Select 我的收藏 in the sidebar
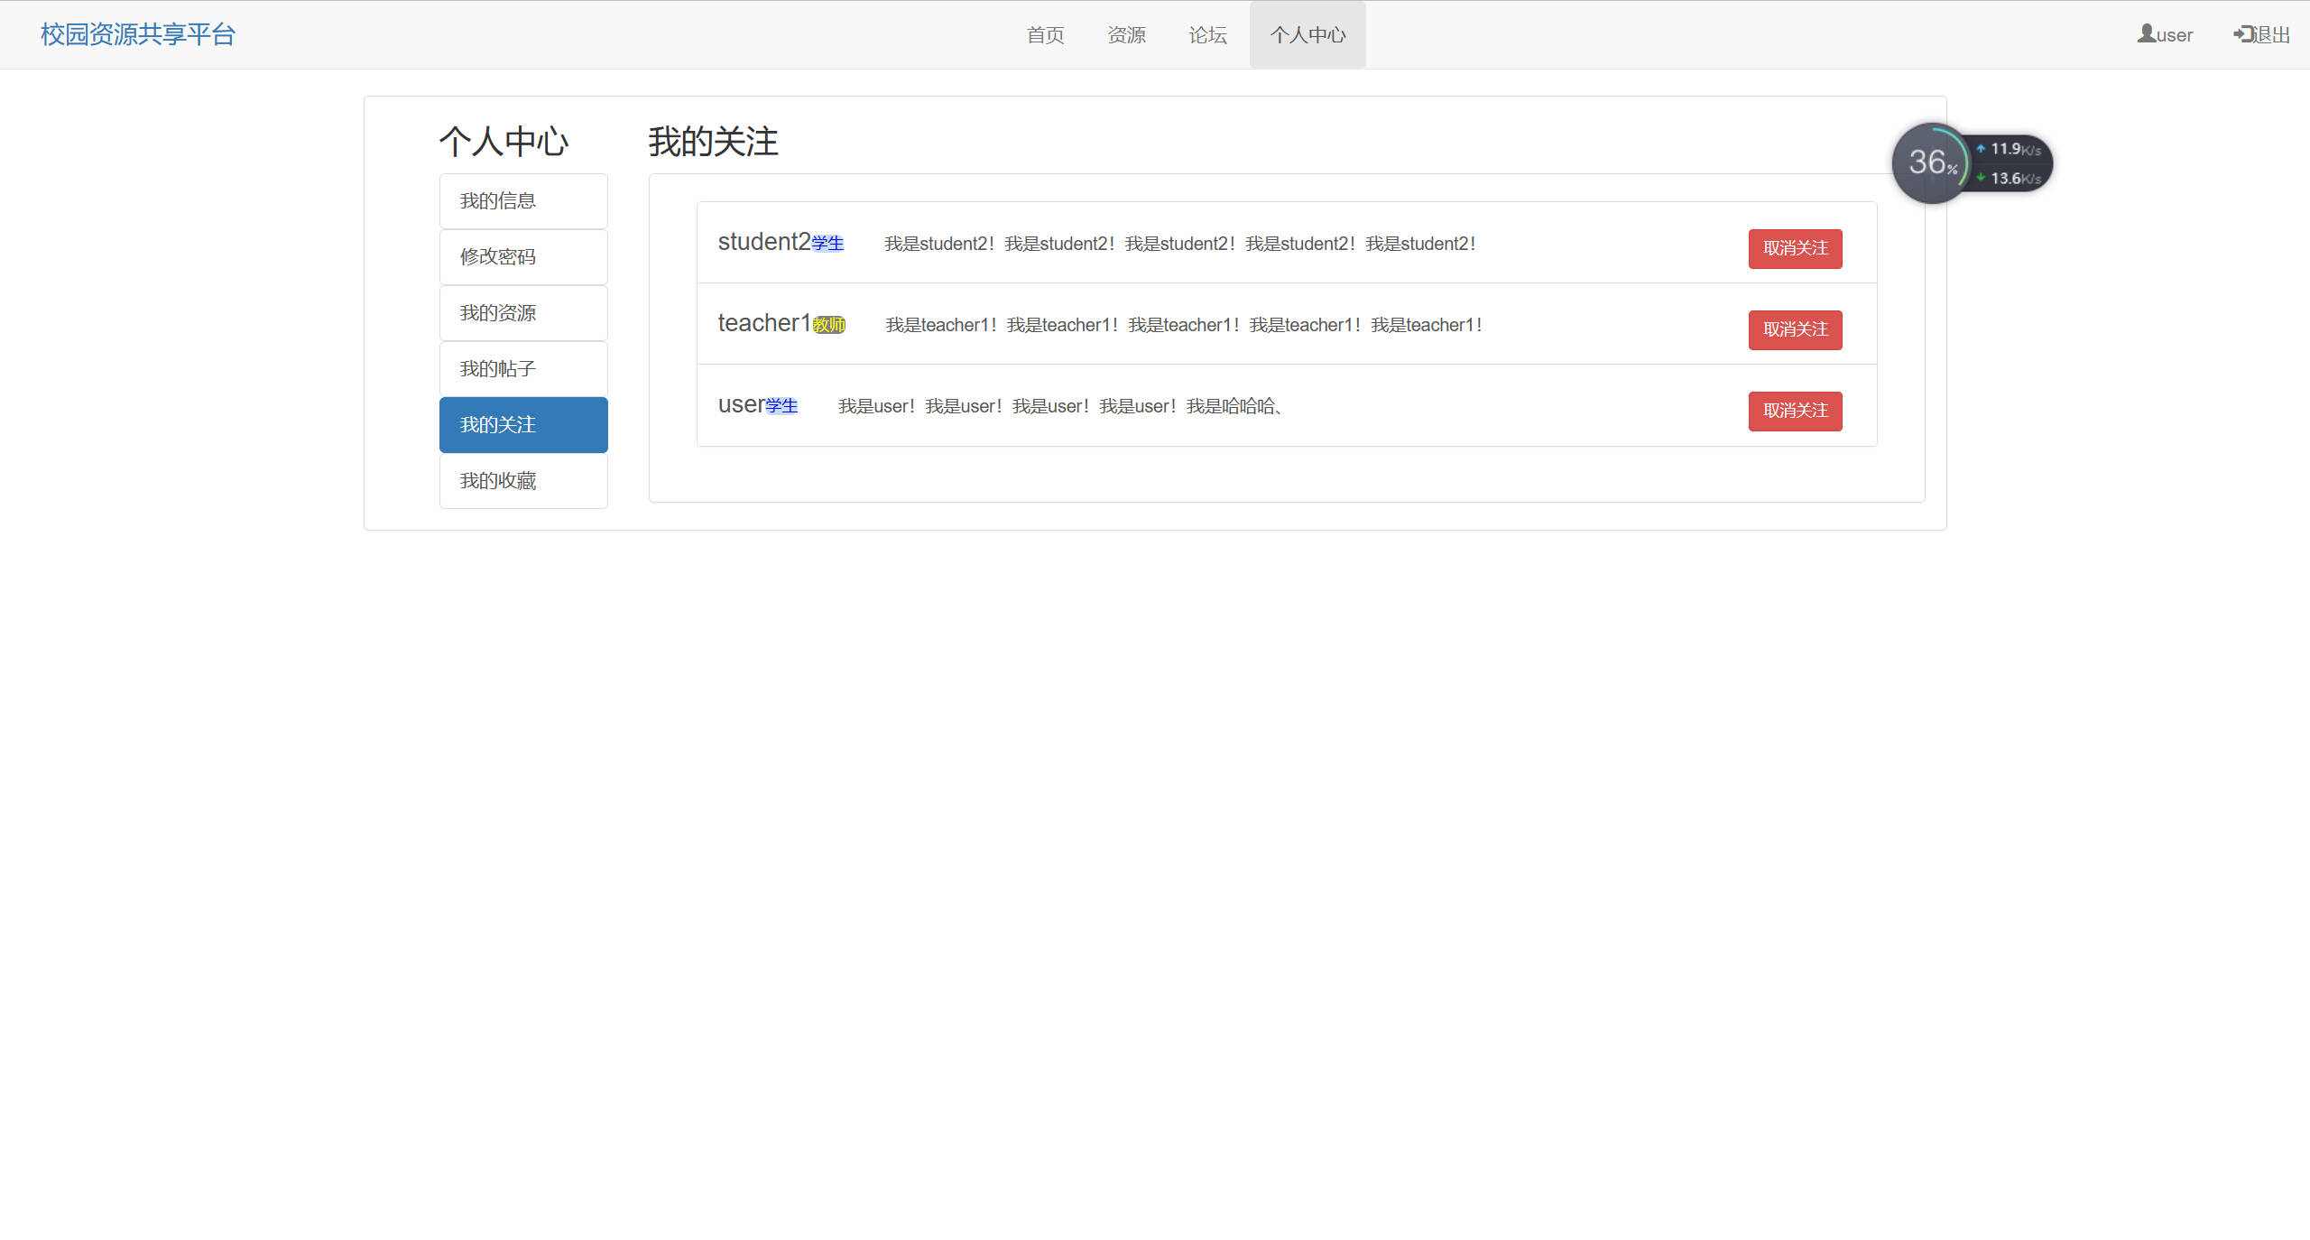2310x1240 pixels. (x=523, y=481)
